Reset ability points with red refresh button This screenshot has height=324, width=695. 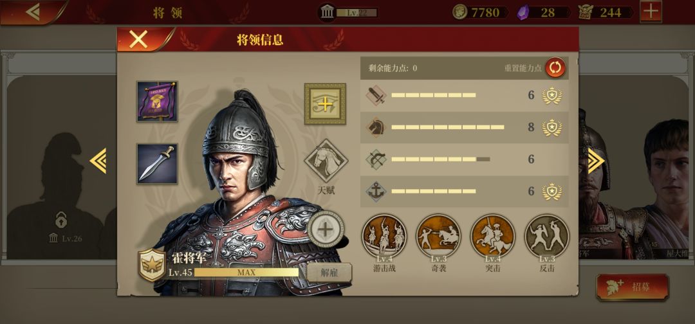(x=555, y=67)
